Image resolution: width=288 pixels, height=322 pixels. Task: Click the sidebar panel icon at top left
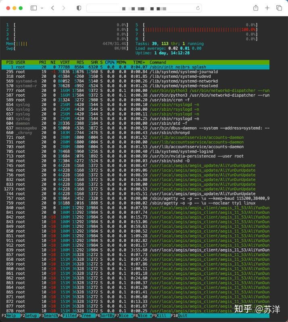pyautogui.click(x=33, y=8)
